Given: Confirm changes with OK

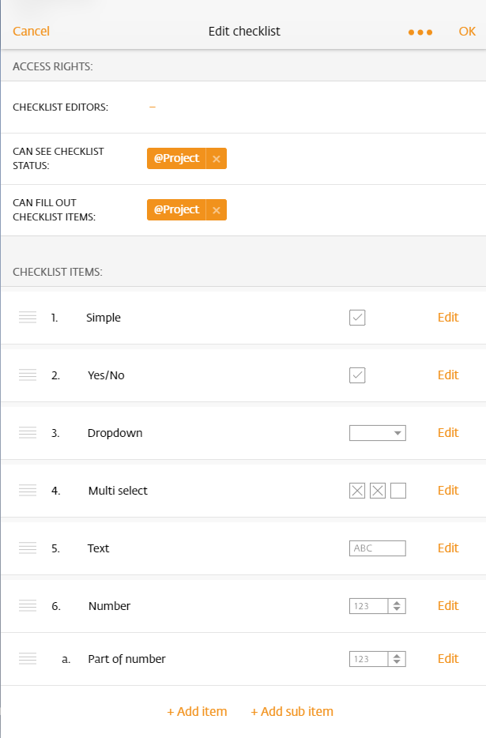Looking at the screenshot, I should [x=467, y=31].
